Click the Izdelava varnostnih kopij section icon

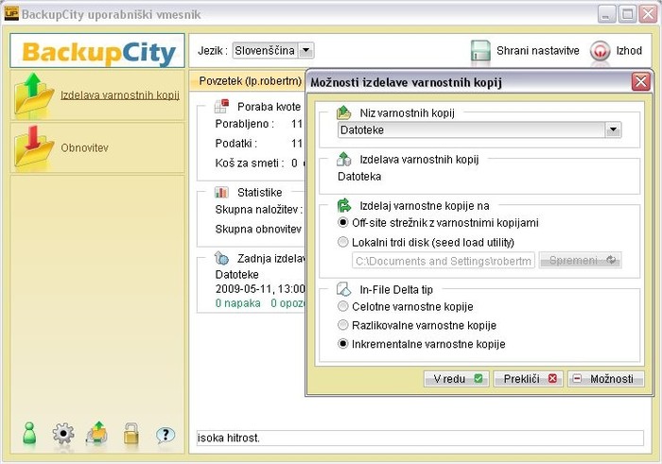343,160
